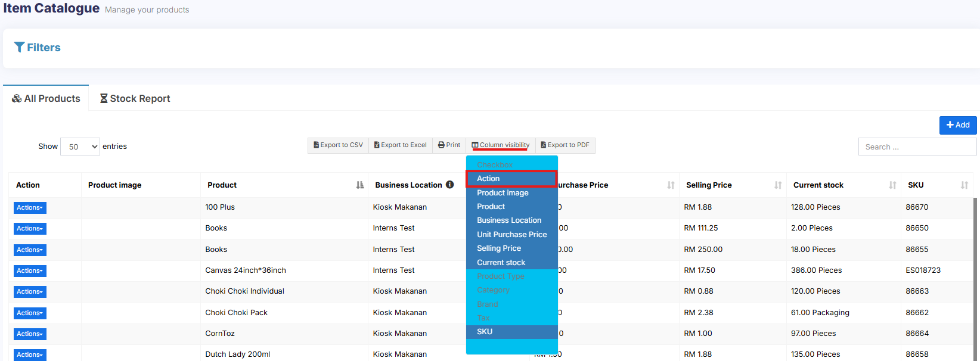The height and width of the screenshot is (361, 980).
Task: Open the entries per page dropdown
Action: point(80,147)
